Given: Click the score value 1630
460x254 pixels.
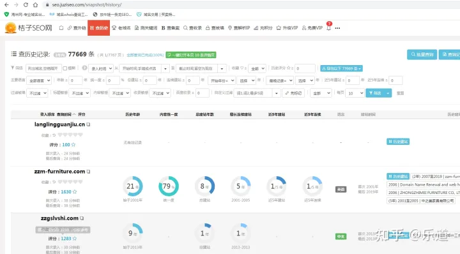Looking at the screenshot, I should (66, 191).
